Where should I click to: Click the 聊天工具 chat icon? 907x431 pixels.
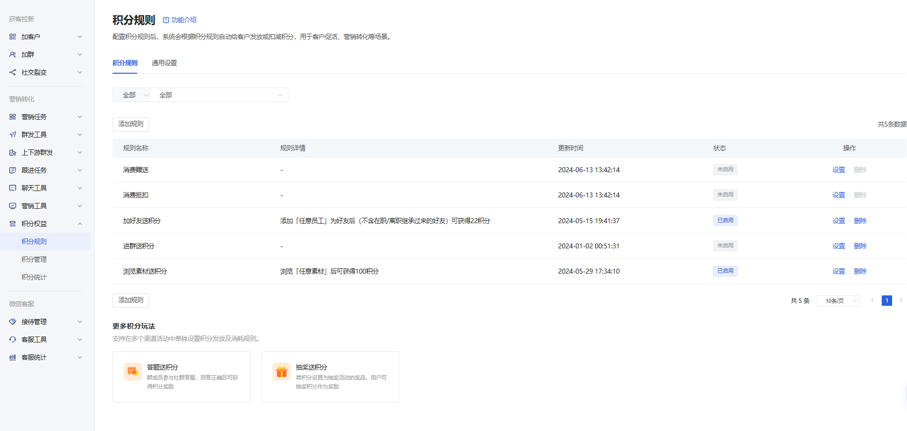[12, 188]
